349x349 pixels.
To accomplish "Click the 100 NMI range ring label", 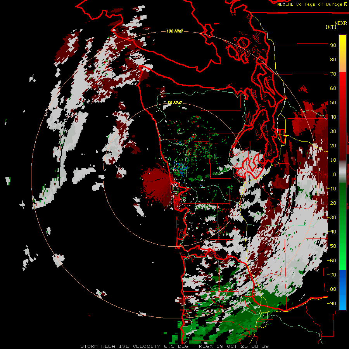I will tap(174, 31).
